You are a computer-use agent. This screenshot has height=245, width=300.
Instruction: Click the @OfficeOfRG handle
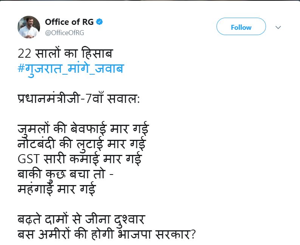(x=64, y=32)
